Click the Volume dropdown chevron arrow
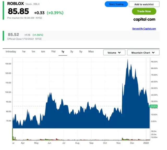The height and width of the screenshot is (150, 167). pyautogui.click(x=120, y=53)
